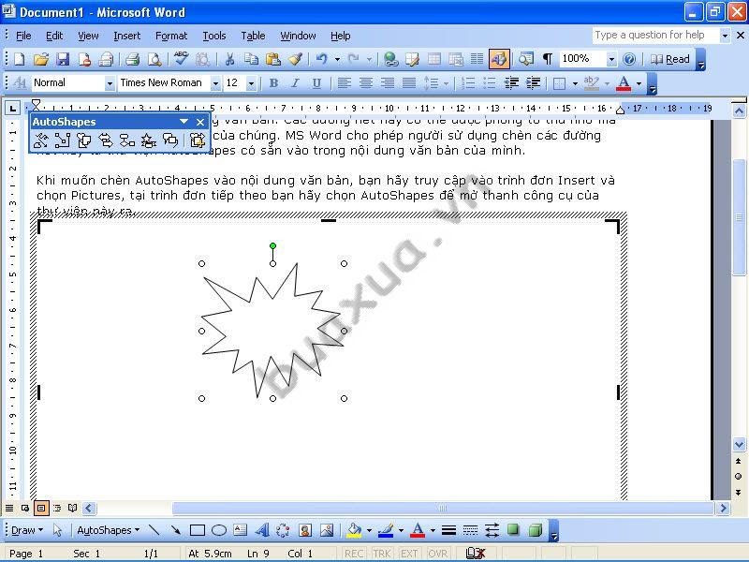Screen dimensions: 749x562
Task: Select the Arrow tool on Drawing toolbar
Action: (176, 530)
